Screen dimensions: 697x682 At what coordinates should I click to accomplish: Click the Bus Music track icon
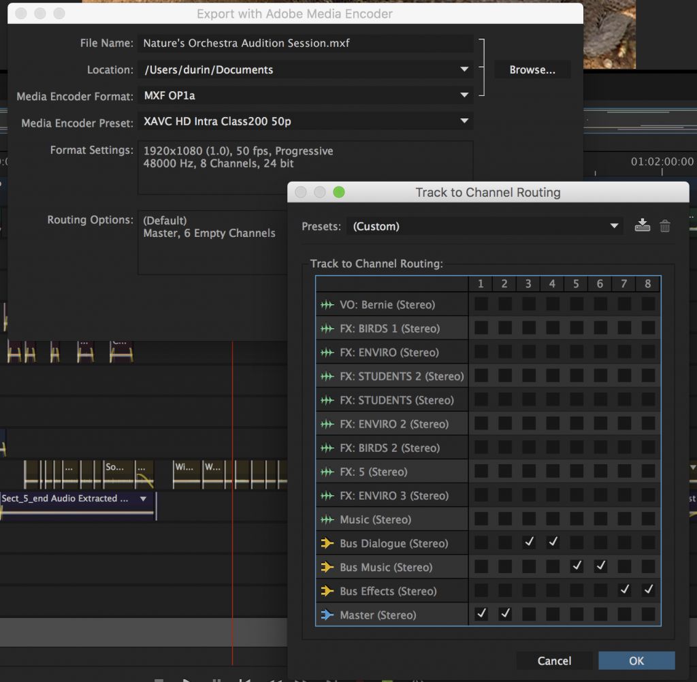pos(327,567)
